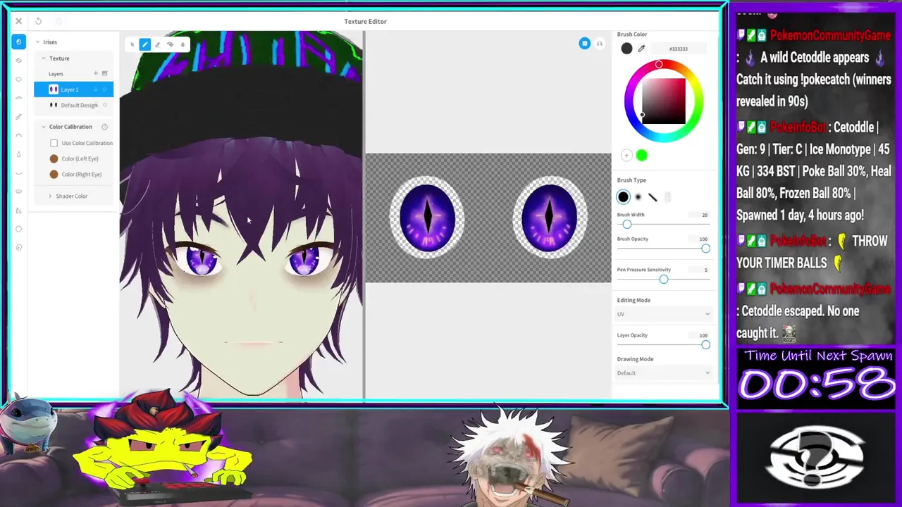Open the Editing Mode UV dropdown
The image size is (902, 507).
[663, 314]
